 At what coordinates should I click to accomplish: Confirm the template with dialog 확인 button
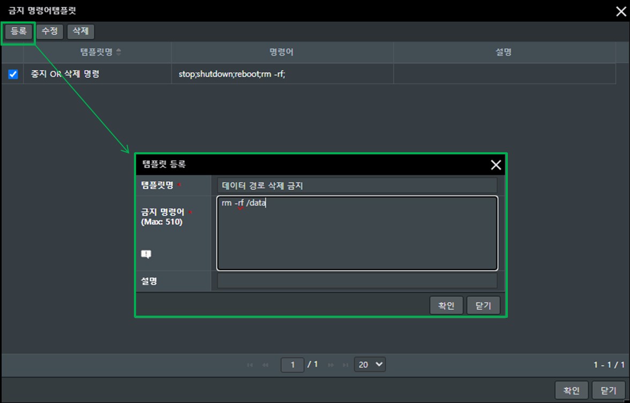click(446, 305)
